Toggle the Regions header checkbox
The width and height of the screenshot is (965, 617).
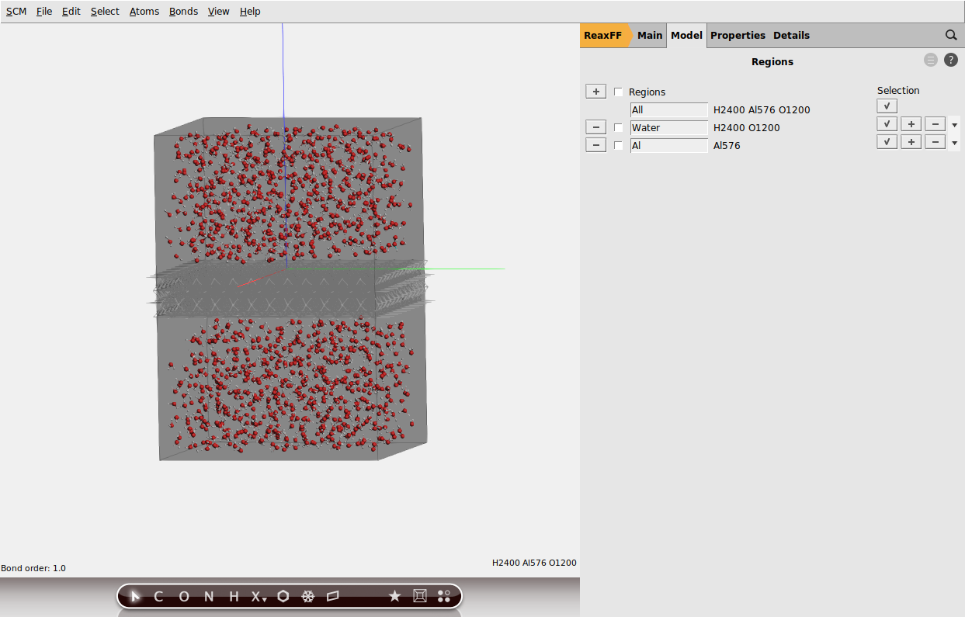619,92
